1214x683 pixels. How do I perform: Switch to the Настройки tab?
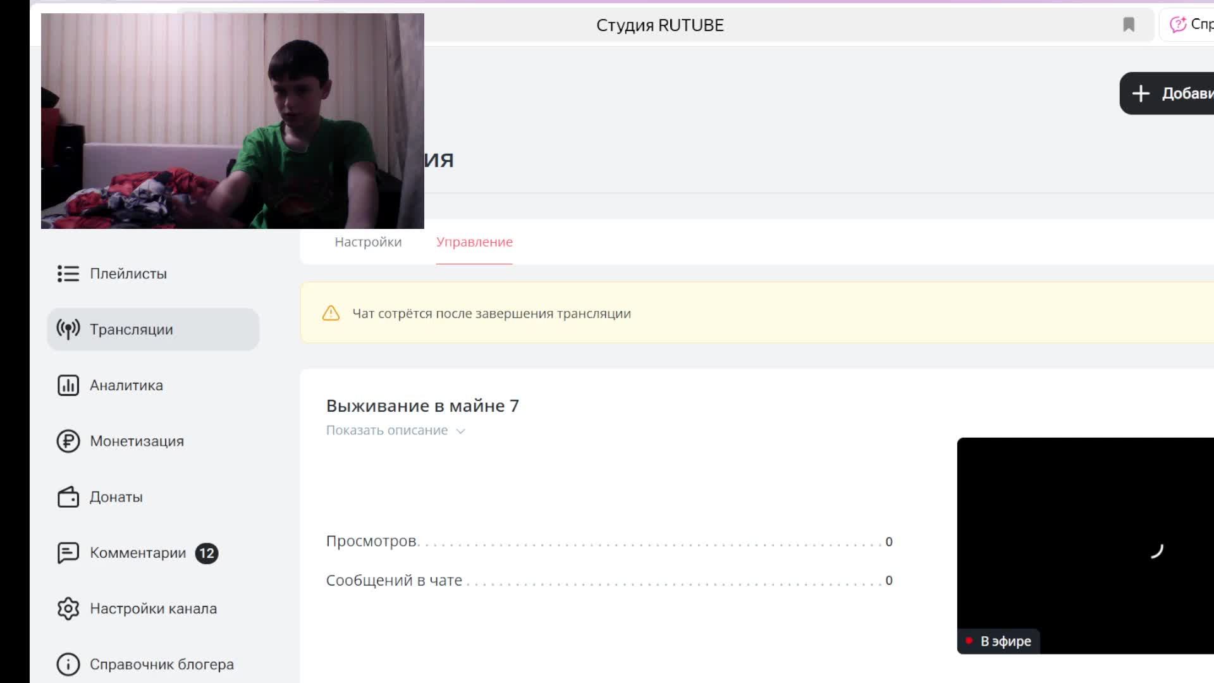pos(368,242)
